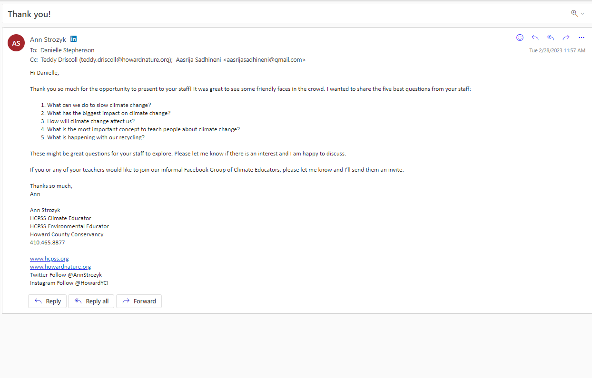Click the Reply button below message
This screenshot has width=592, height=378.
[48, 301]
